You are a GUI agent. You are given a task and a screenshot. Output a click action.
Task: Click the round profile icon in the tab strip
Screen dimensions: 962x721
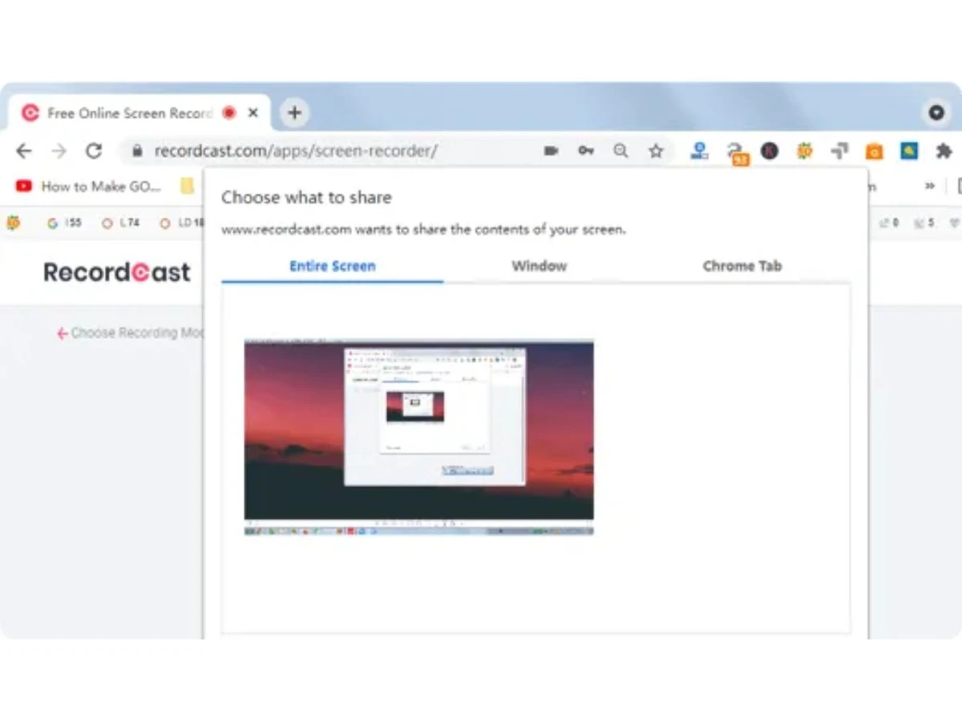pyautogui.click(x=936, y=113)
